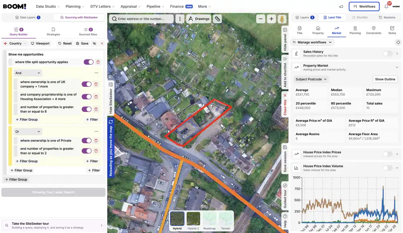Zoom in the map with plus button
This screenshot has width=403, height=233.
pyautogui.click(x=271, y=19)
